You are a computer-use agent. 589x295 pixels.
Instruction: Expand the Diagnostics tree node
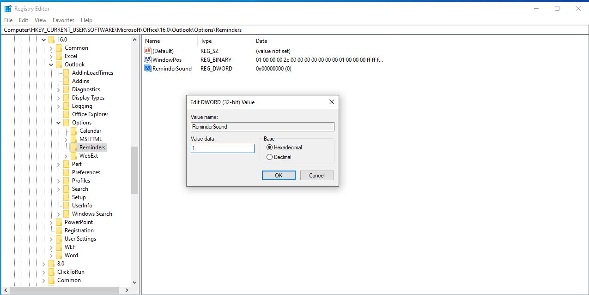pyautogui.click(x=59, y=89)
